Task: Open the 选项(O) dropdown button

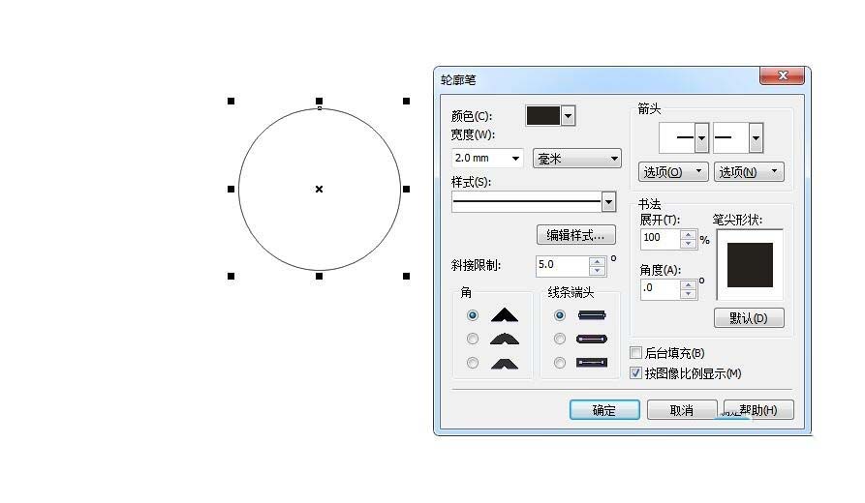Action: pyautogui.click(x=673, y=172)
